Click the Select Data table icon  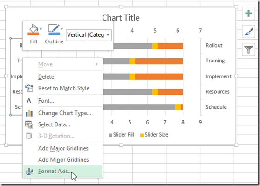(29, 124)
